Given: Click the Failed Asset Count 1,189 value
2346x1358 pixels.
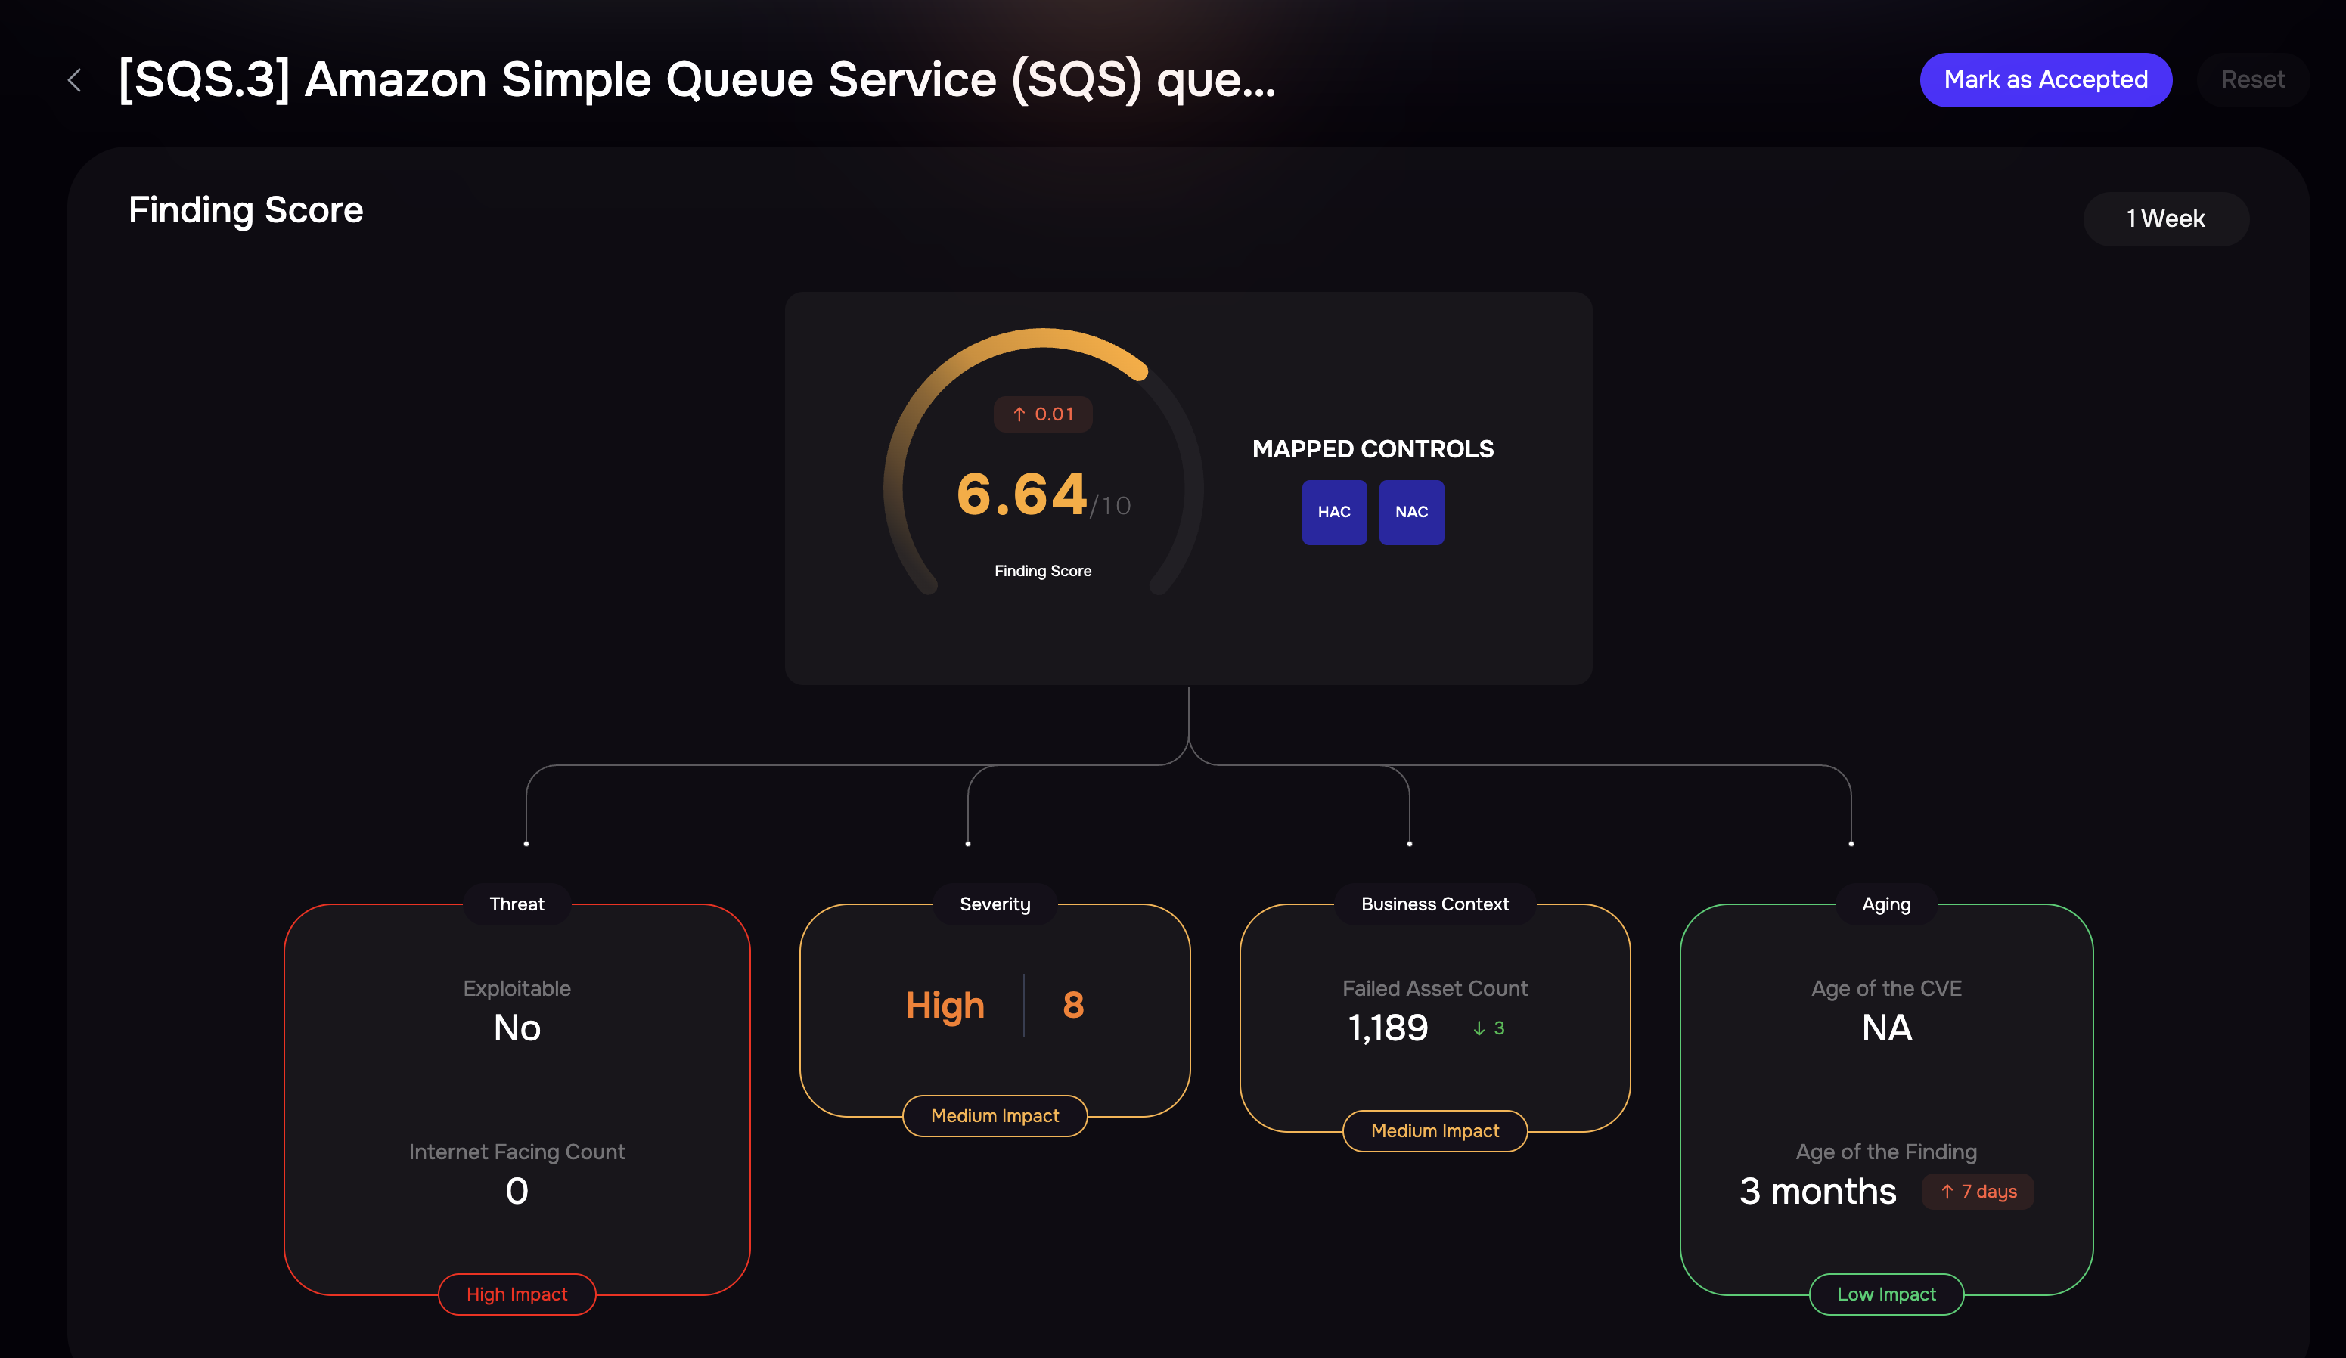Looking at the screenshot, I should click(1387, 1028).
